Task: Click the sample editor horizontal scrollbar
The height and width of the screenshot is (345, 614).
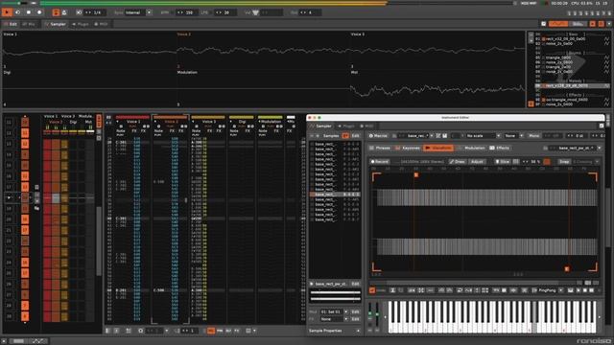Action: pos(474,283)
